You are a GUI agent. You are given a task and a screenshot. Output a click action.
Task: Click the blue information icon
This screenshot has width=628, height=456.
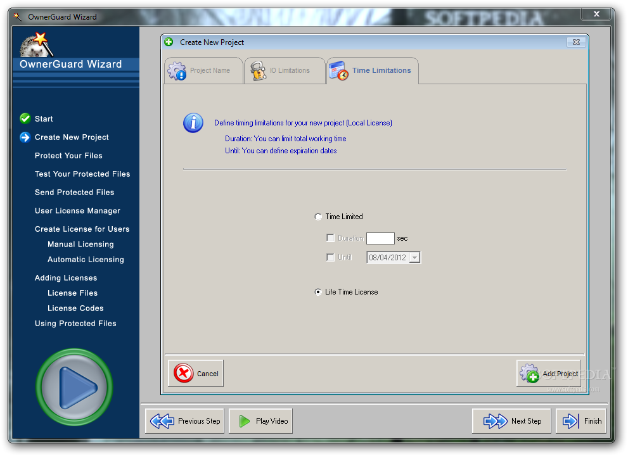pyautogui.click(x=193, y=123)
